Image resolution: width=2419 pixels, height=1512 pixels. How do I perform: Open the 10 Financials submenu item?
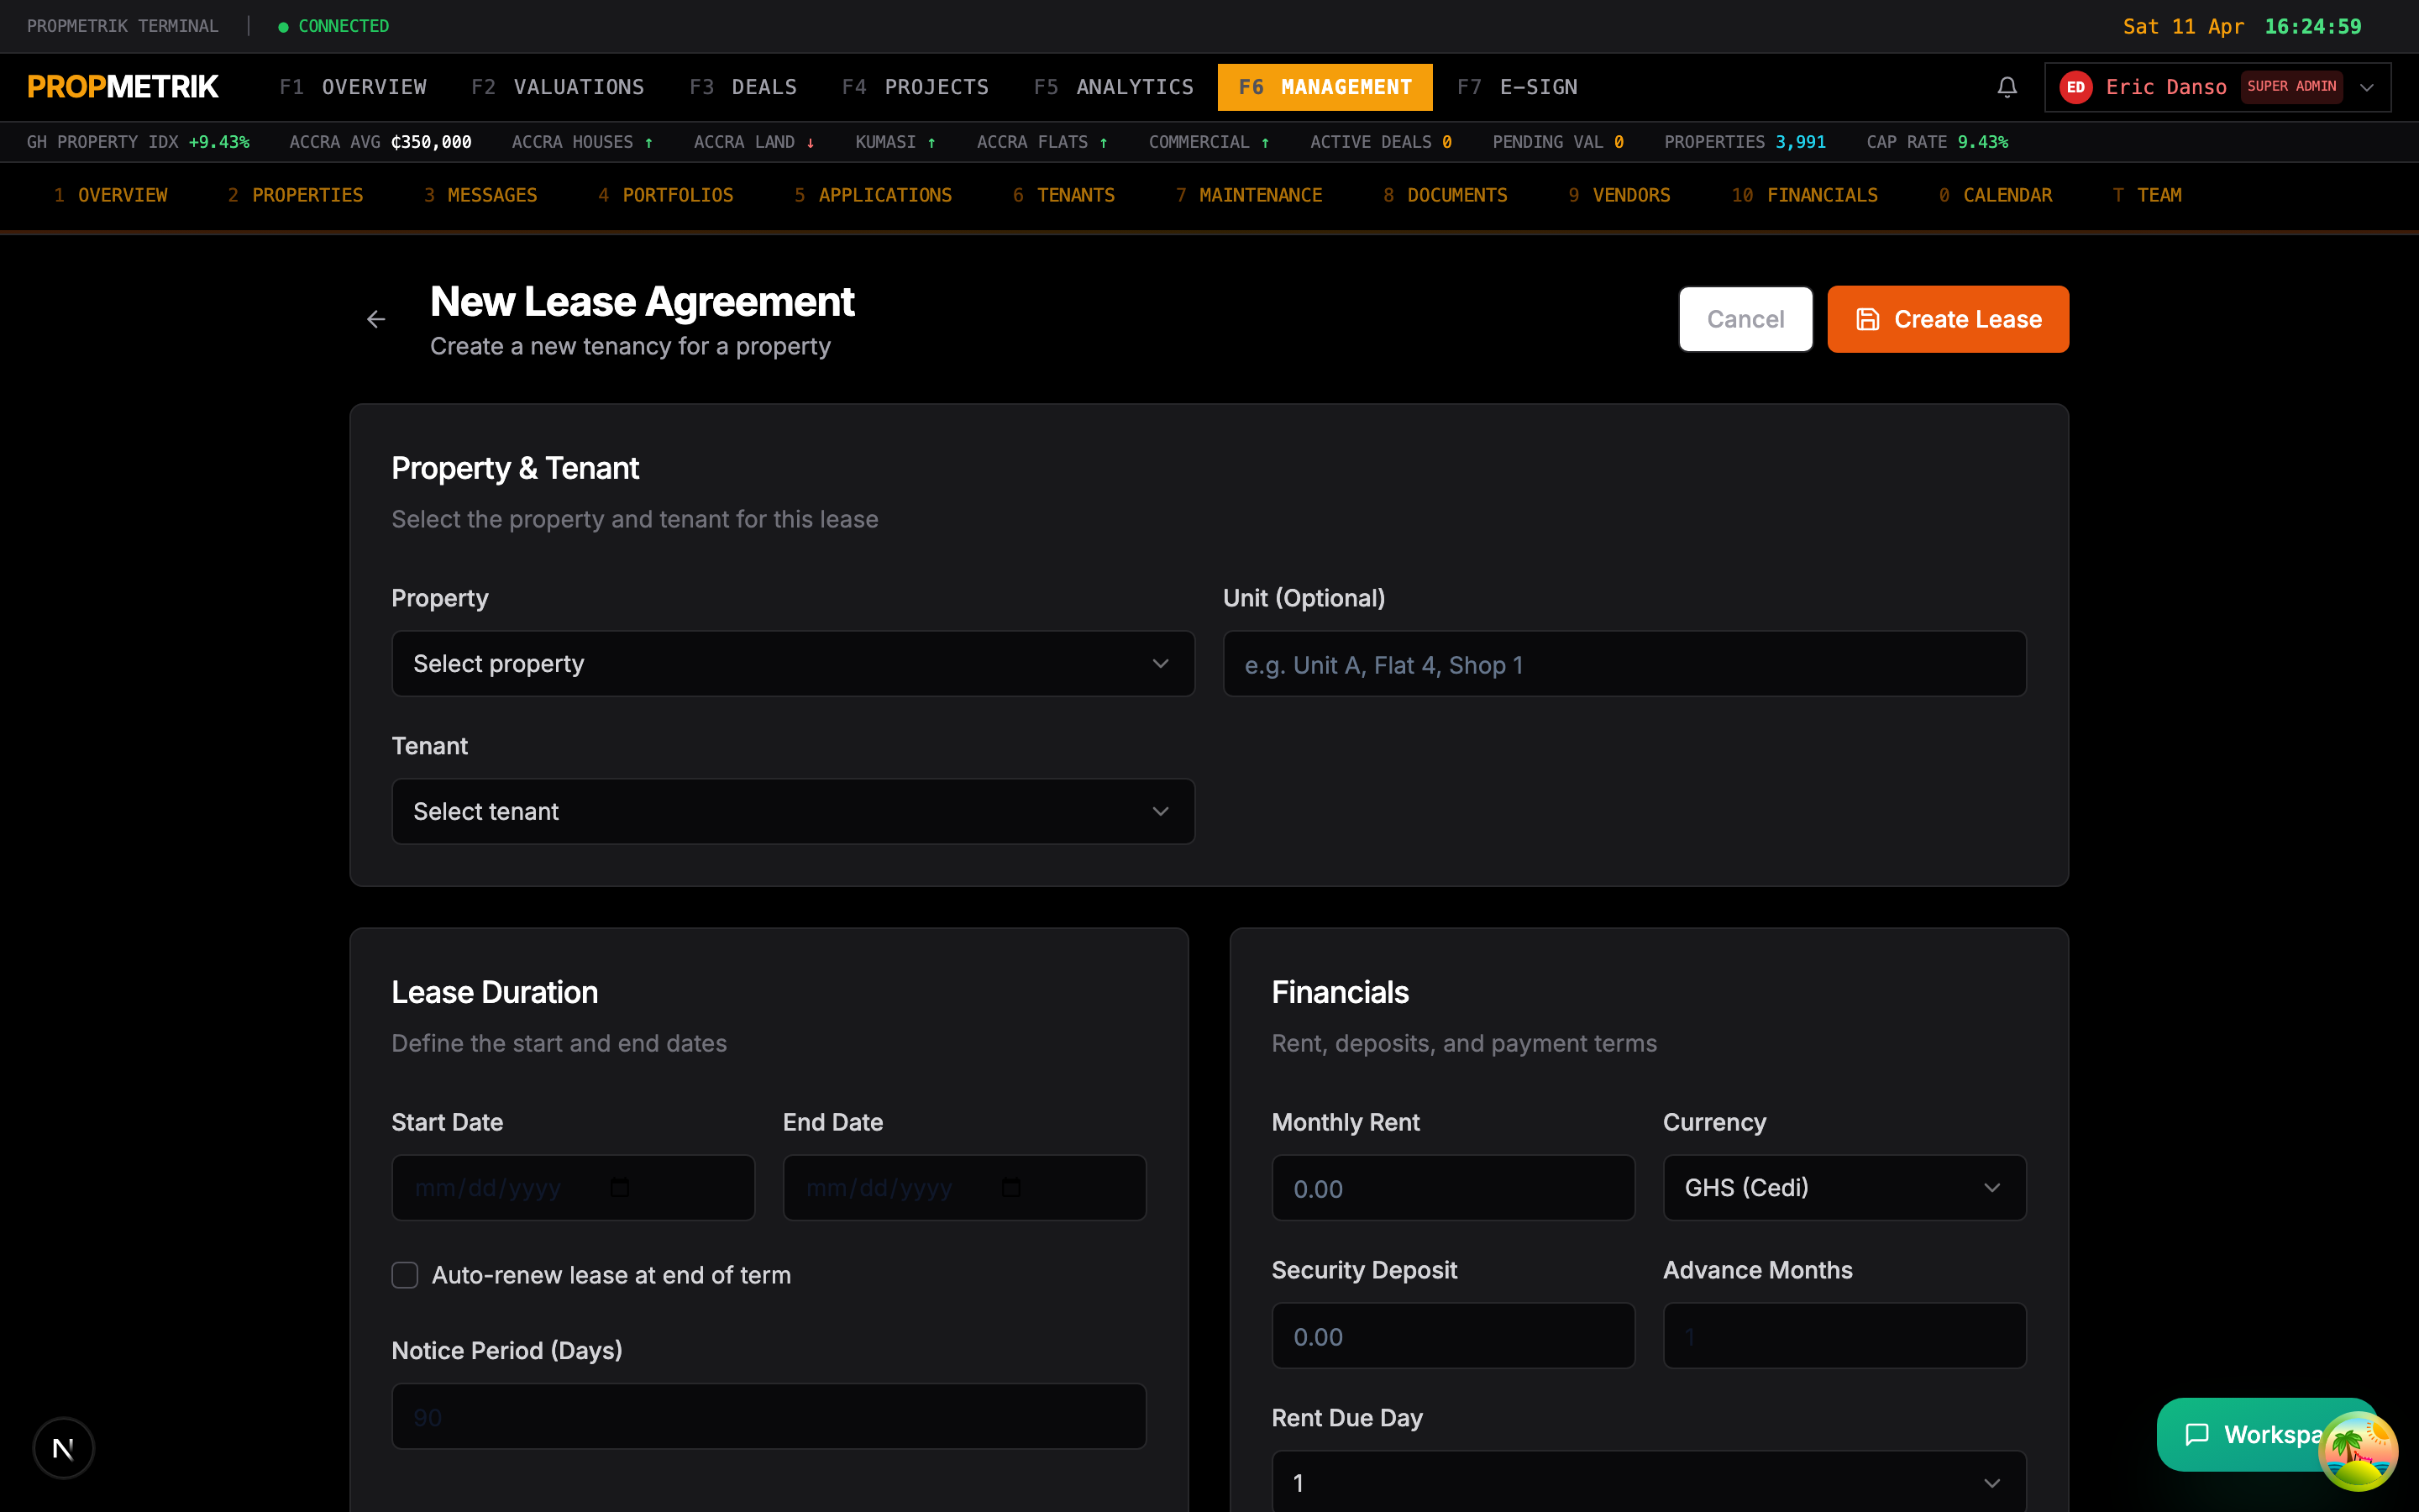1804,195
